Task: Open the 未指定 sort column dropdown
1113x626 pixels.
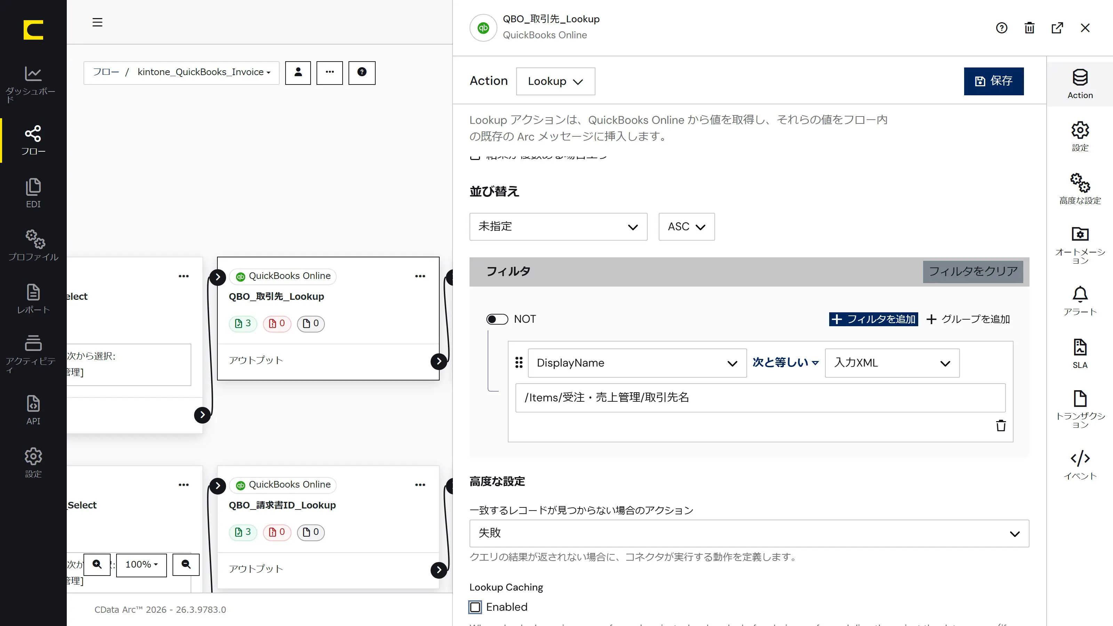Action: [558, 226]
